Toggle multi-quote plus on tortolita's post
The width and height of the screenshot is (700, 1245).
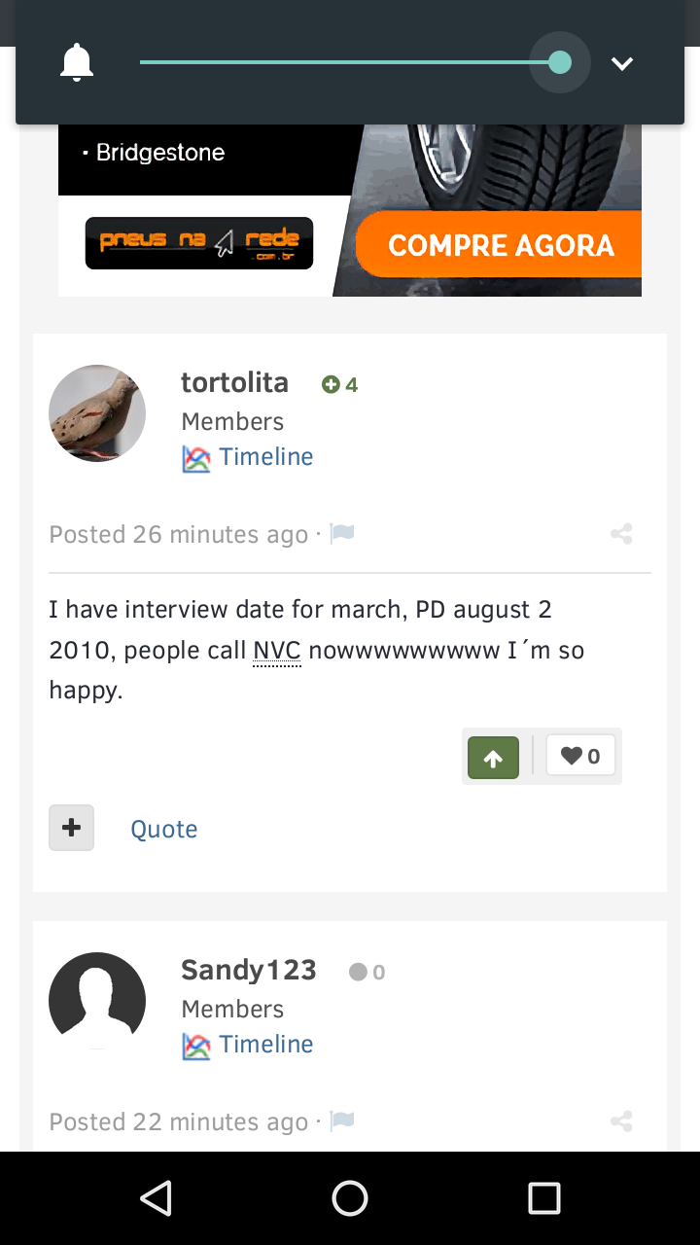72,828
